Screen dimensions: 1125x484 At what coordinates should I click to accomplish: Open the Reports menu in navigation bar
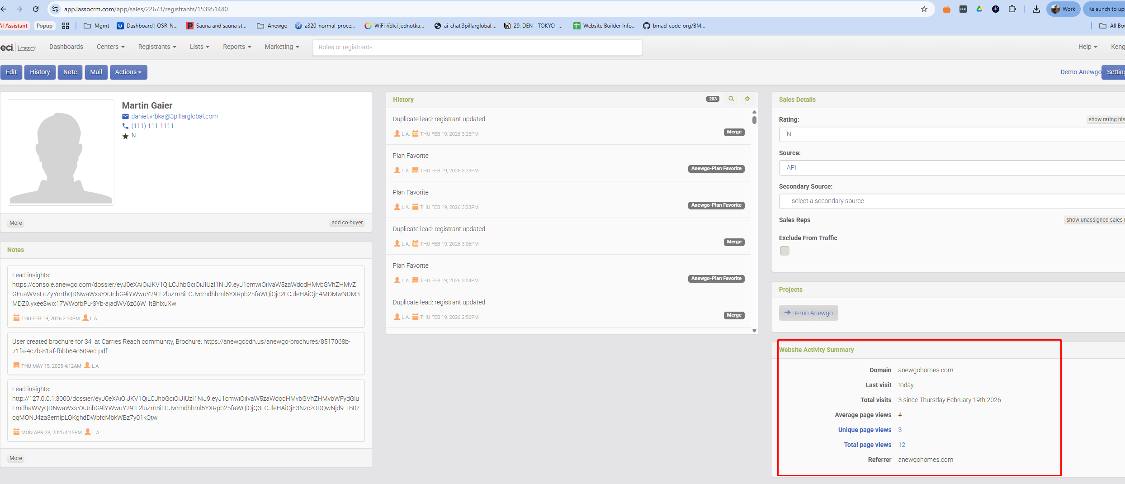tap(236, 47)
